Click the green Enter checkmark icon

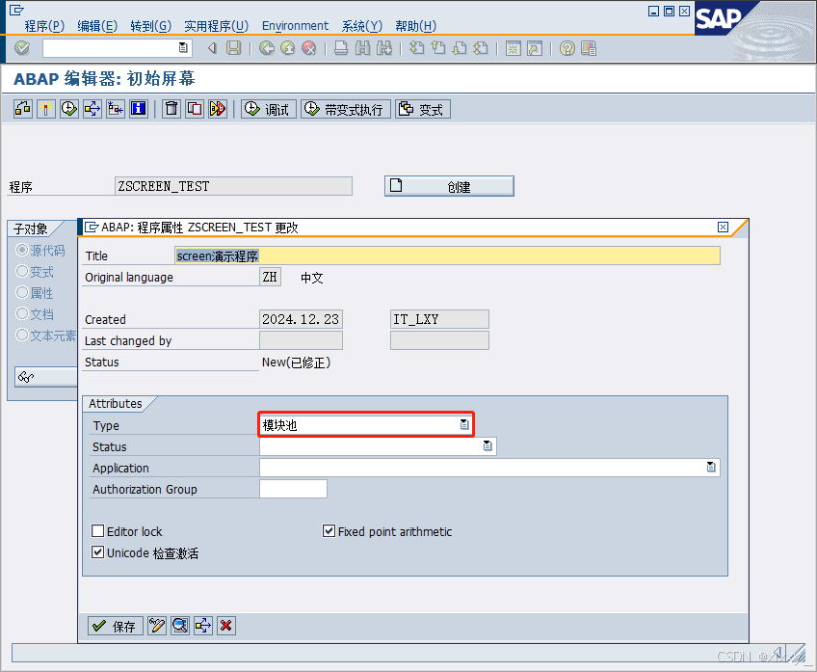[x=22, y=48]
